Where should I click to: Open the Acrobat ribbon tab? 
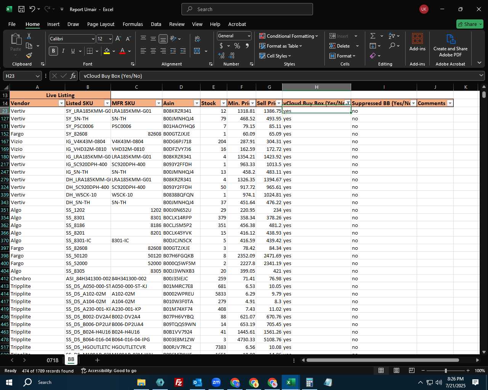[x=237, y=24]
